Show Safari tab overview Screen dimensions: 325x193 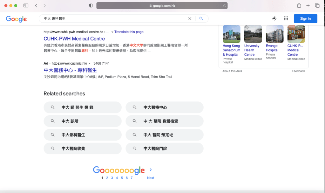(x=317, y=6)
